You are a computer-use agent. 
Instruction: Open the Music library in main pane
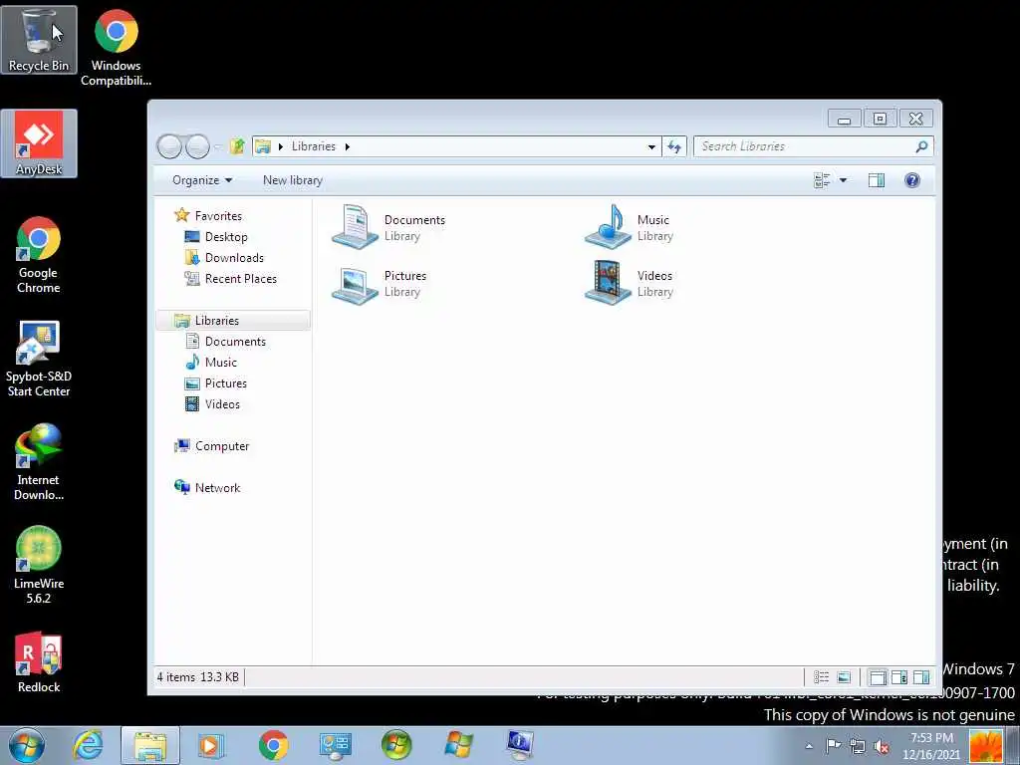630,227
